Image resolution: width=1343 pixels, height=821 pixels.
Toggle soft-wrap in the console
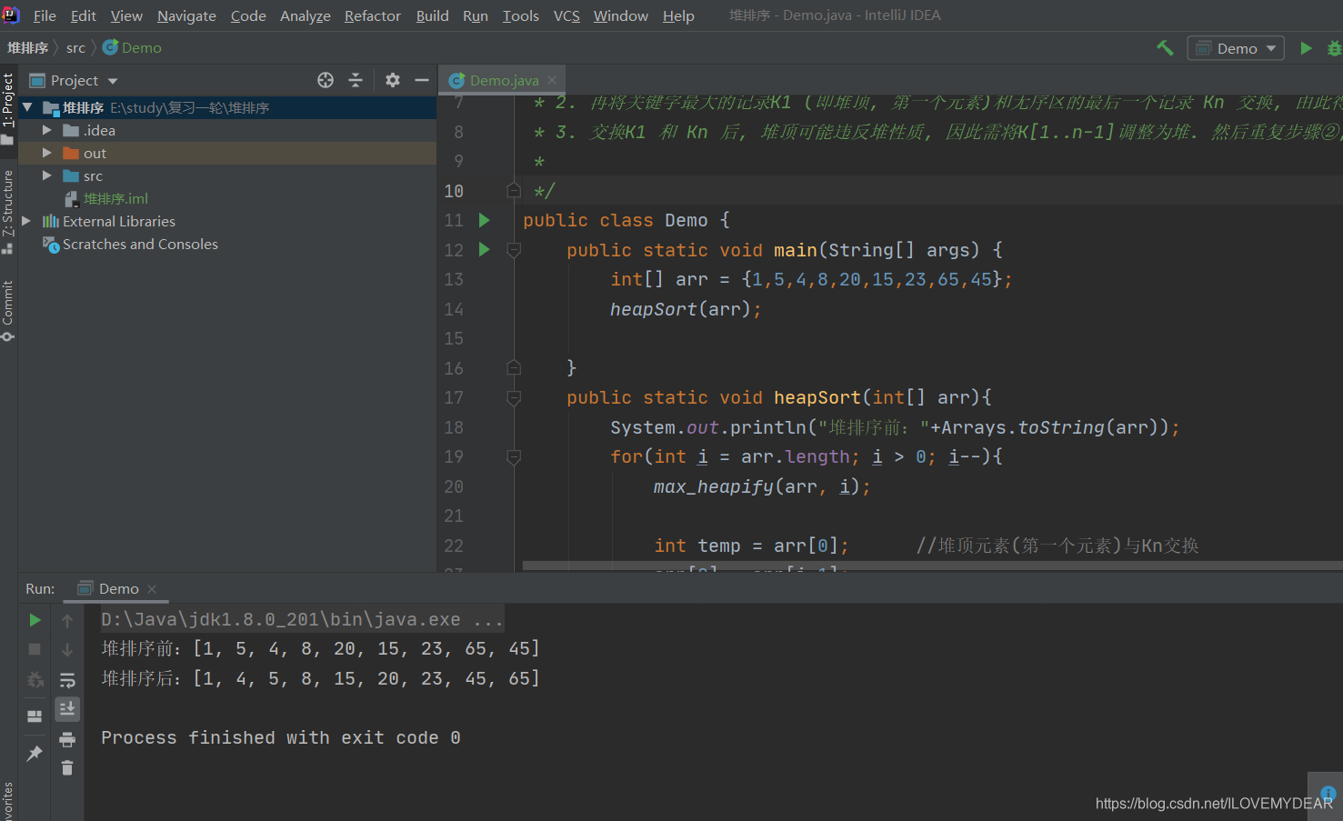coord(67,680)
